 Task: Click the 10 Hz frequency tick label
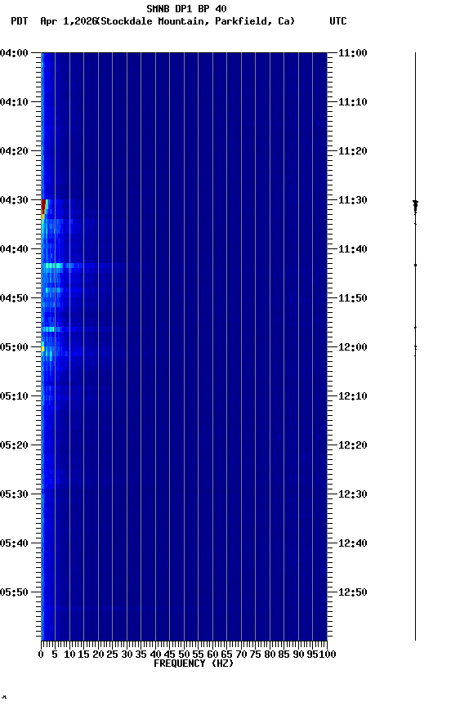pos(69,655)
